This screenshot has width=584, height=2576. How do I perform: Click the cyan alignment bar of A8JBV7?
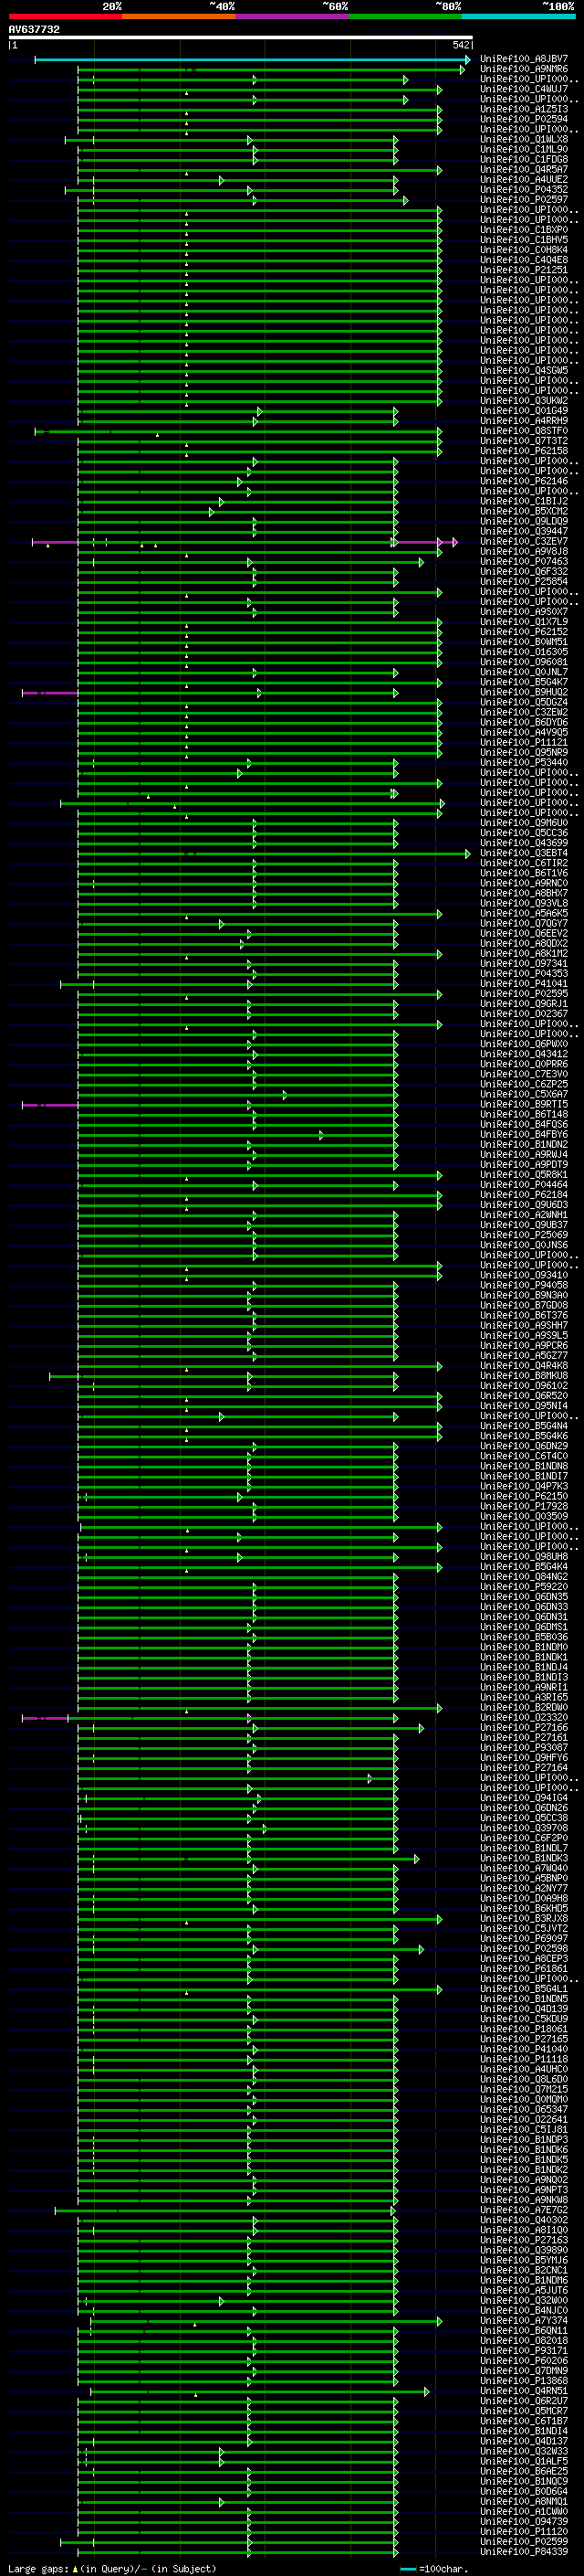pyautogui.click(x=252, y=60)
